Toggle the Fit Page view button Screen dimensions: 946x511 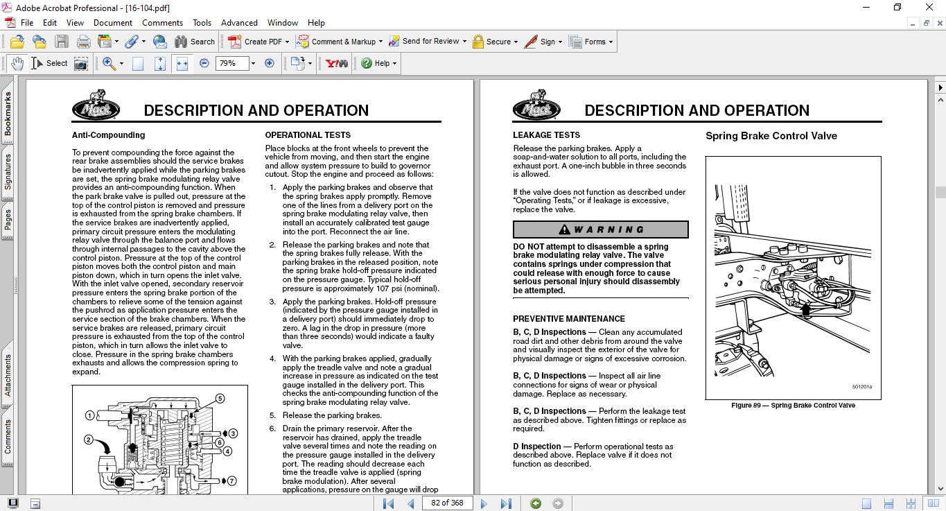coord(160,63)
